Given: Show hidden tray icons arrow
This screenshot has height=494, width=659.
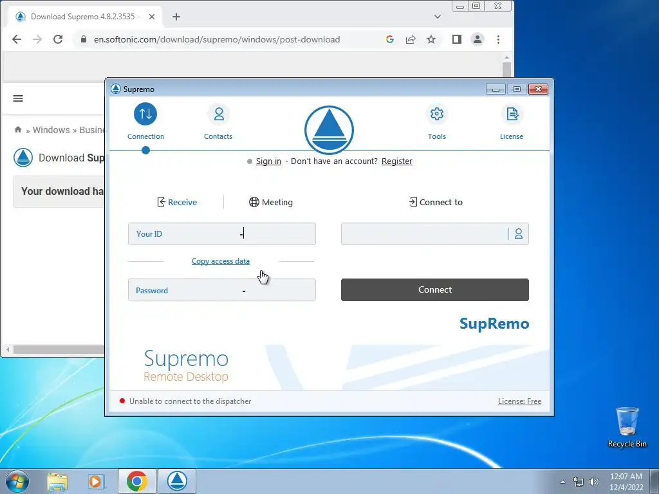Looking at the screenshot, I should [x=562, y=481].
